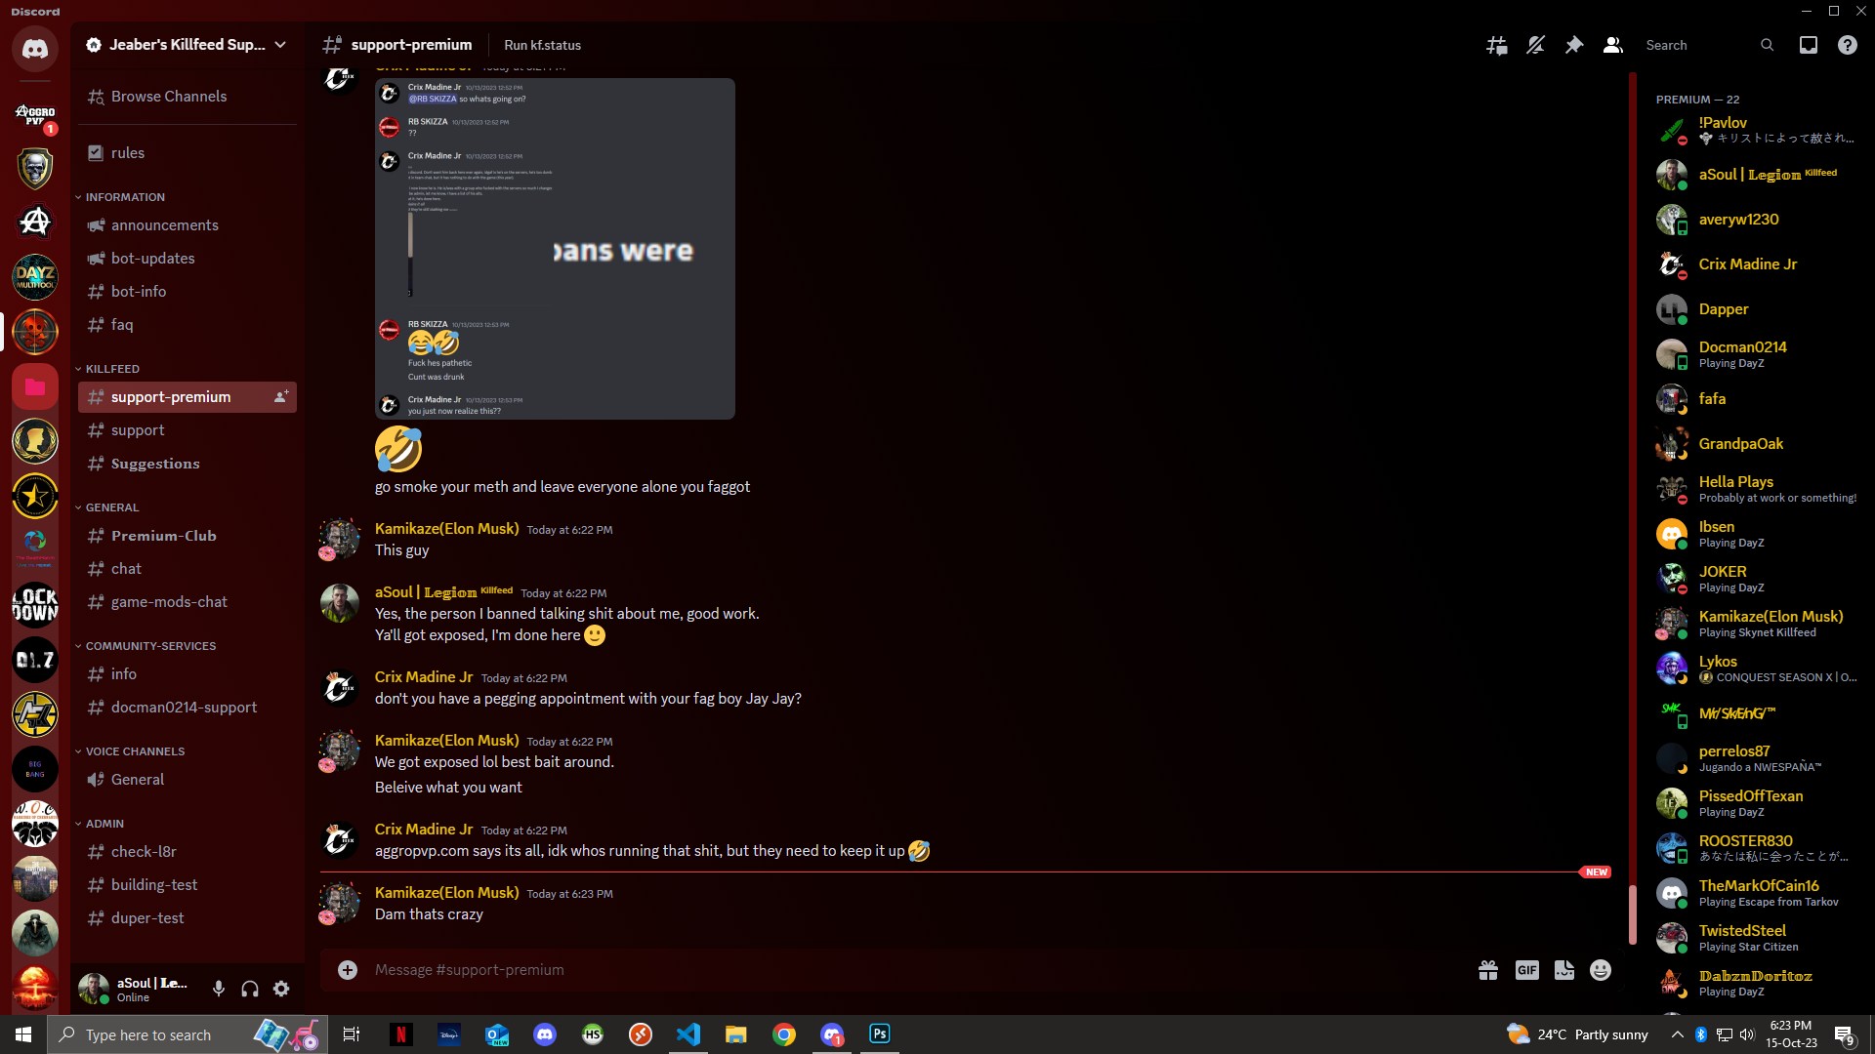Collapse the VOICE CHANNELS category
Viewport: 1875px width, 1054px height.
point(131,751)
